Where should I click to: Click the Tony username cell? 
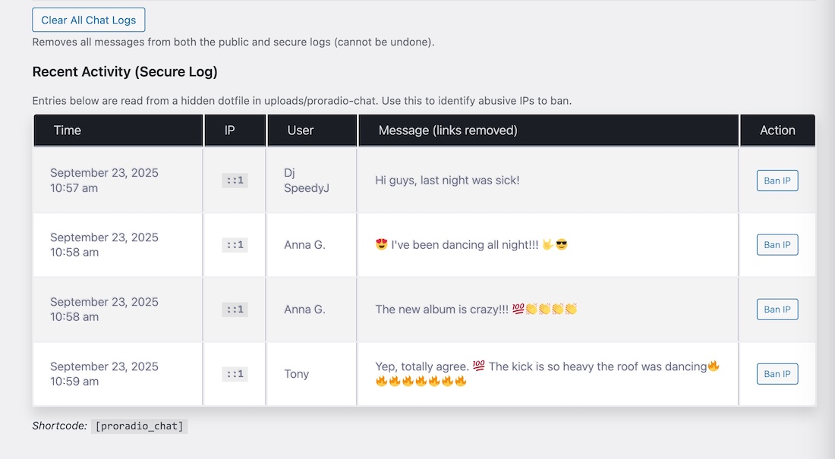click(x=298, y=374)
